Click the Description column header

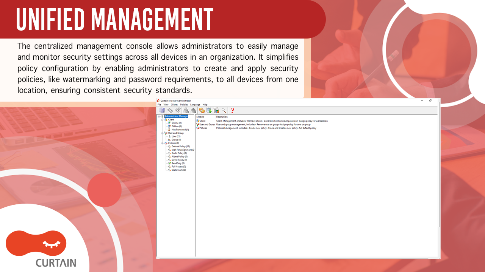(222, 117)
